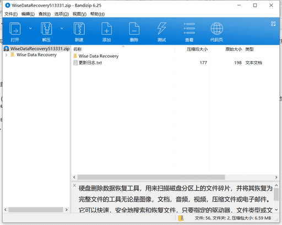The image size is (282, 225).
Task: Click the comment panel vertical scrollbar thumb
Action: click(x=276, y=194)
